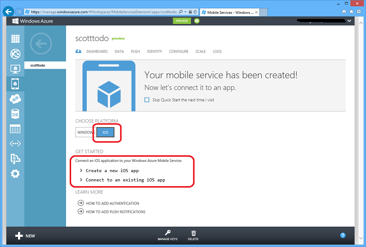Switch to the Push tab

135,52
